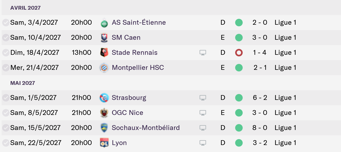The height and width of the screenshot is (152, 341).
Task: Click the Sochaux-Montbéliard club logo
Action: point(104,128)
